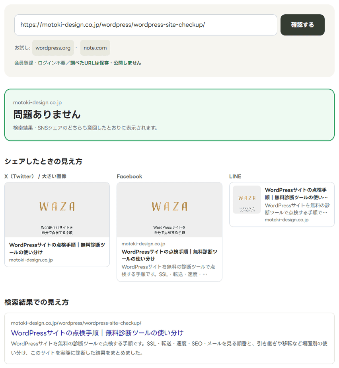Click the search result URL breadcrumb
The image size is (339, 368).
tap(76, 323)
